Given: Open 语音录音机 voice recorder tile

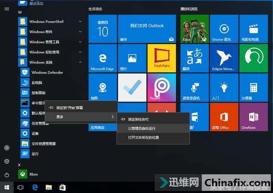Looking at the screenshot, I should [x=195, y=88].
